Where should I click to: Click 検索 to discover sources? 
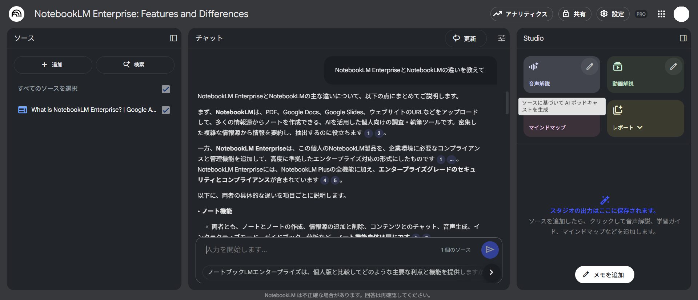(135, 65)
